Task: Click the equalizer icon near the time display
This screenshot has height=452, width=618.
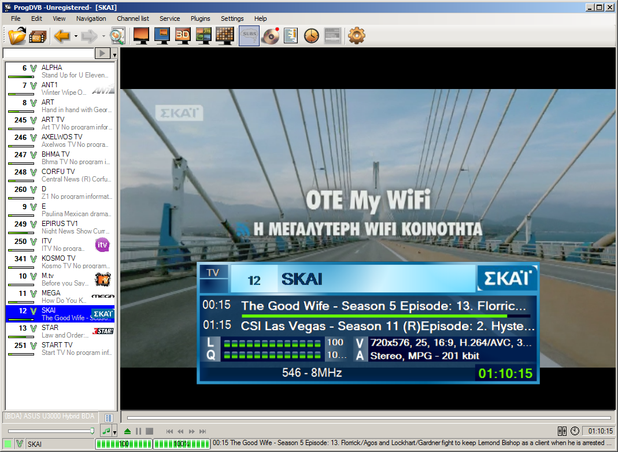Action: pyautogui.click(x=562, y=431)
